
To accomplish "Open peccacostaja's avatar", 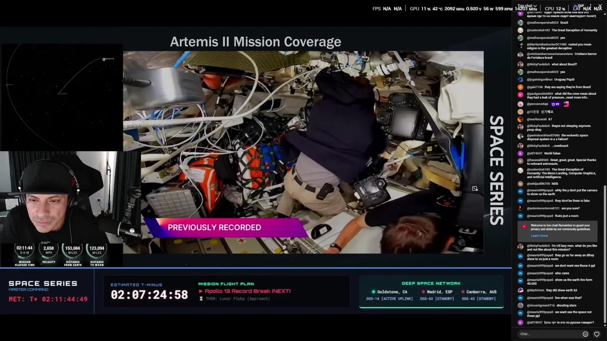I will tap(521, 104).
